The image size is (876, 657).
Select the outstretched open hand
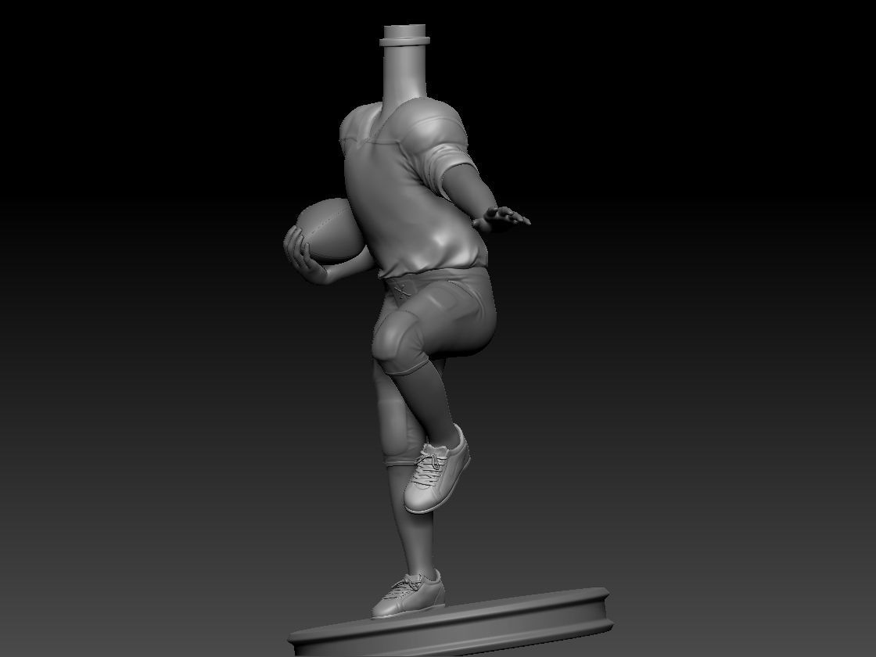click(501, 218)
